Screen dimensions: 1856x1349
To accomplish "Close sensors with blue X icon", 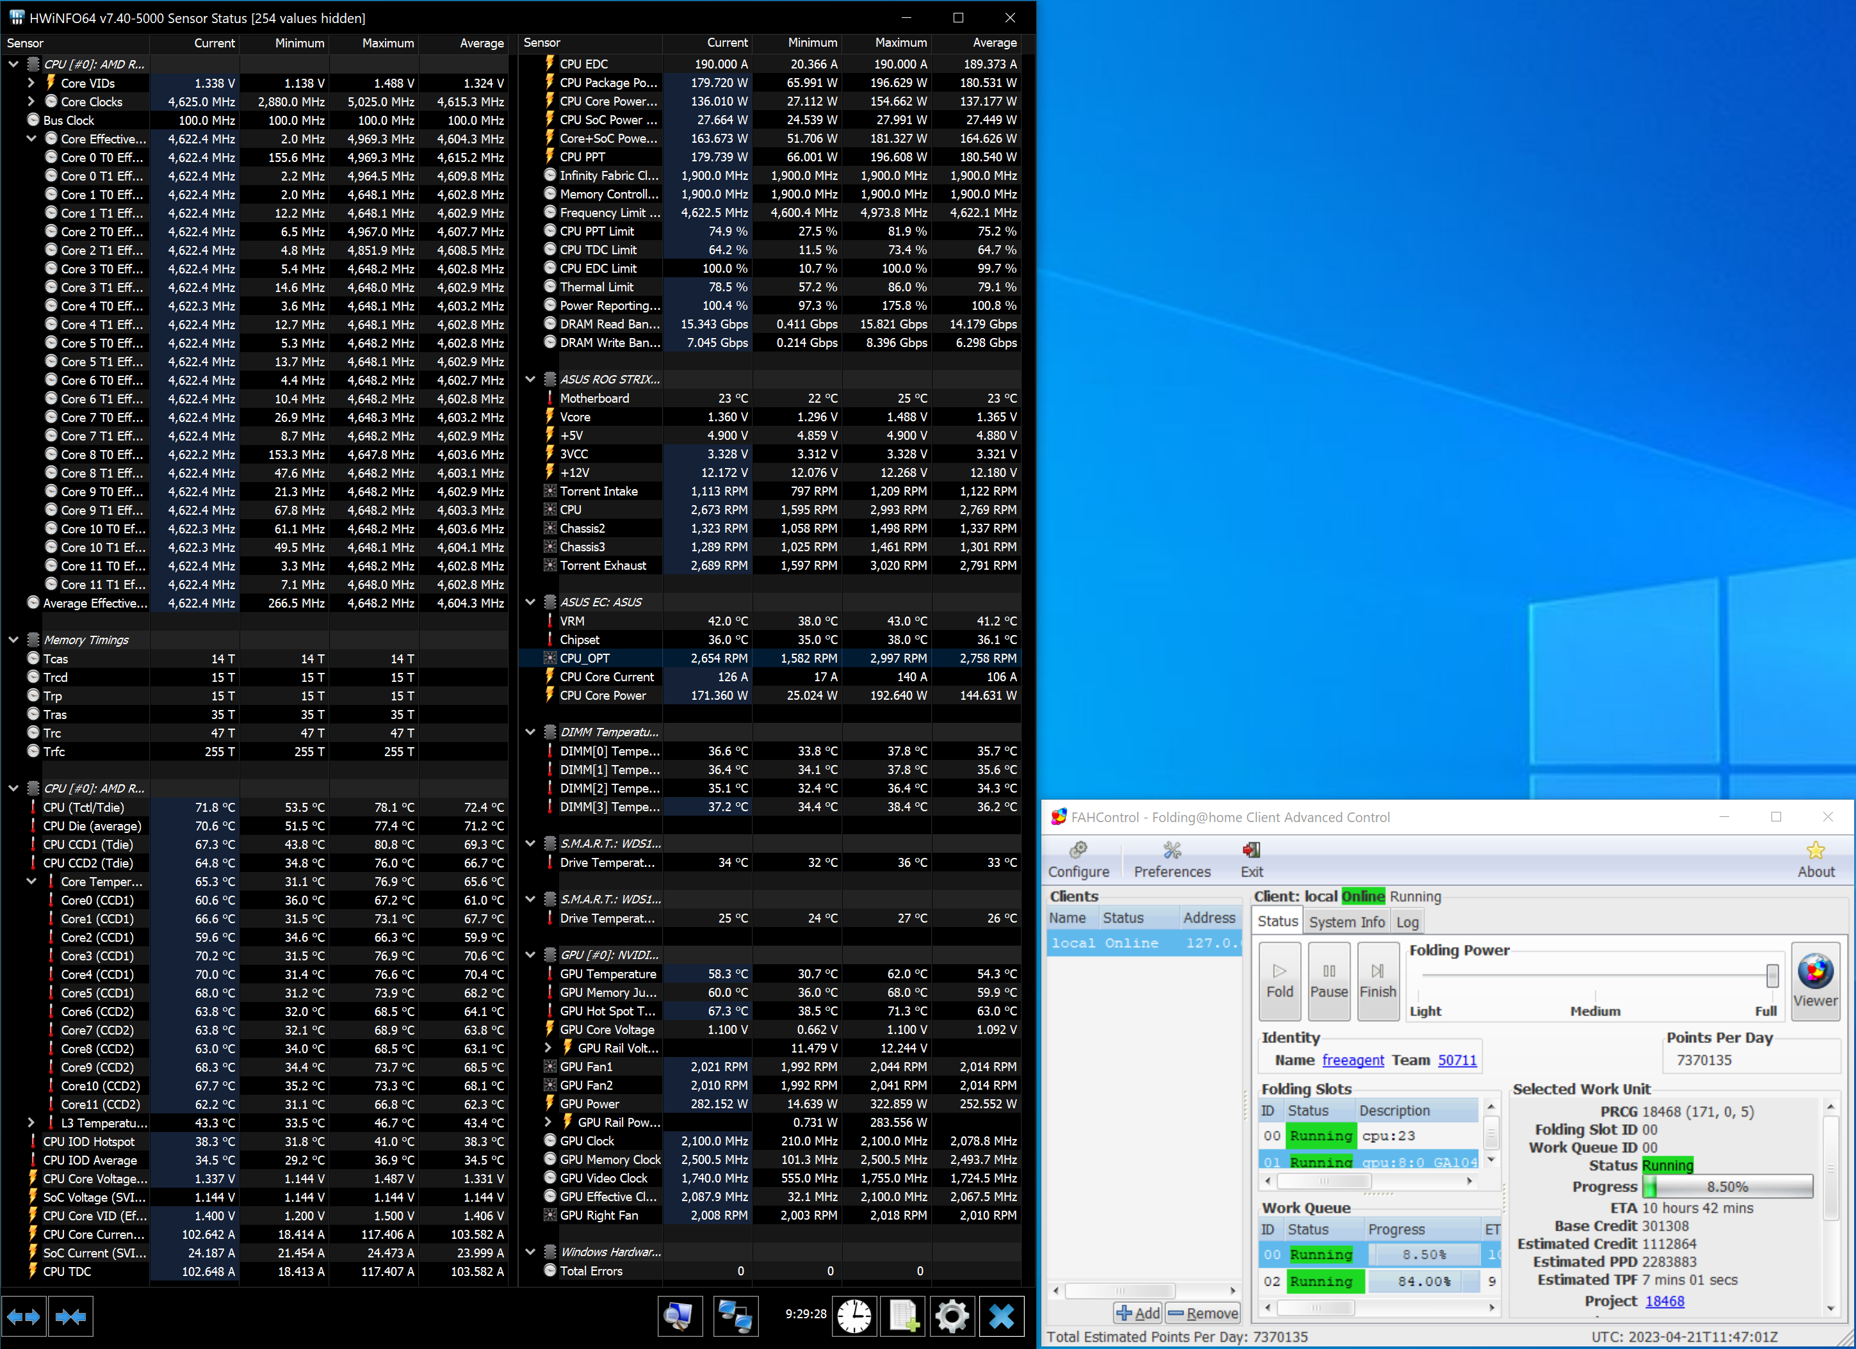I will [x=1002, y=1316].
